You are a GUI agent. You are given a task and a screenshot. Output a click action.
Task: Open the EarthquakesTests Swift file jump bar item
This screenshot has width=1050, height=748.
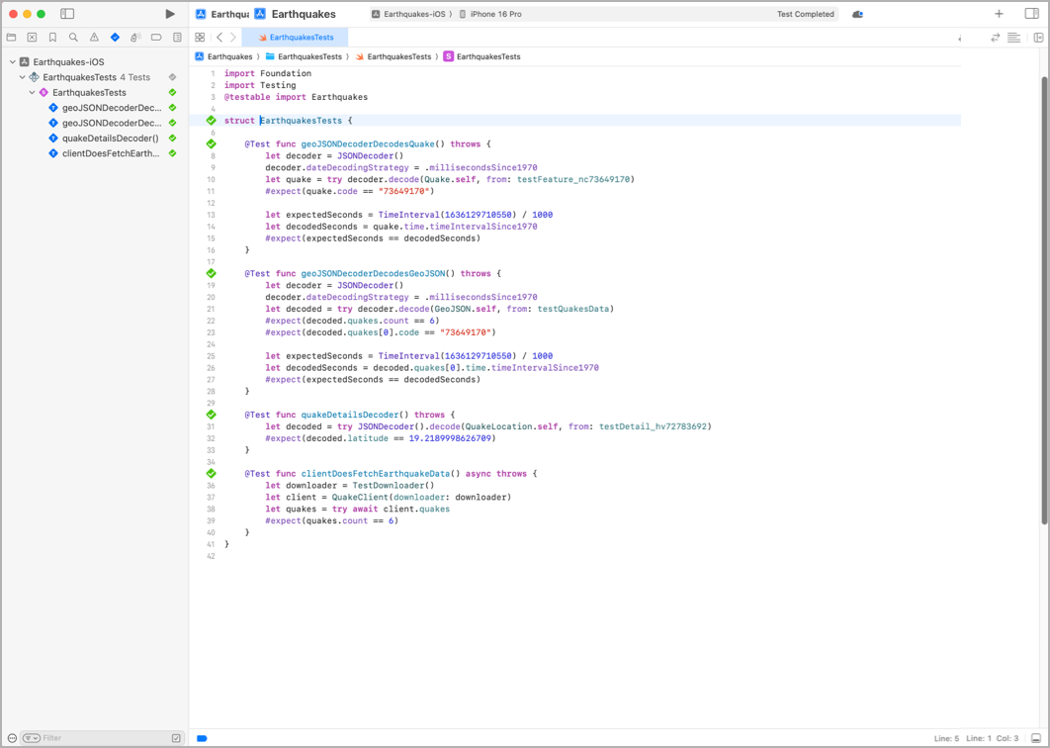(394, 57)
